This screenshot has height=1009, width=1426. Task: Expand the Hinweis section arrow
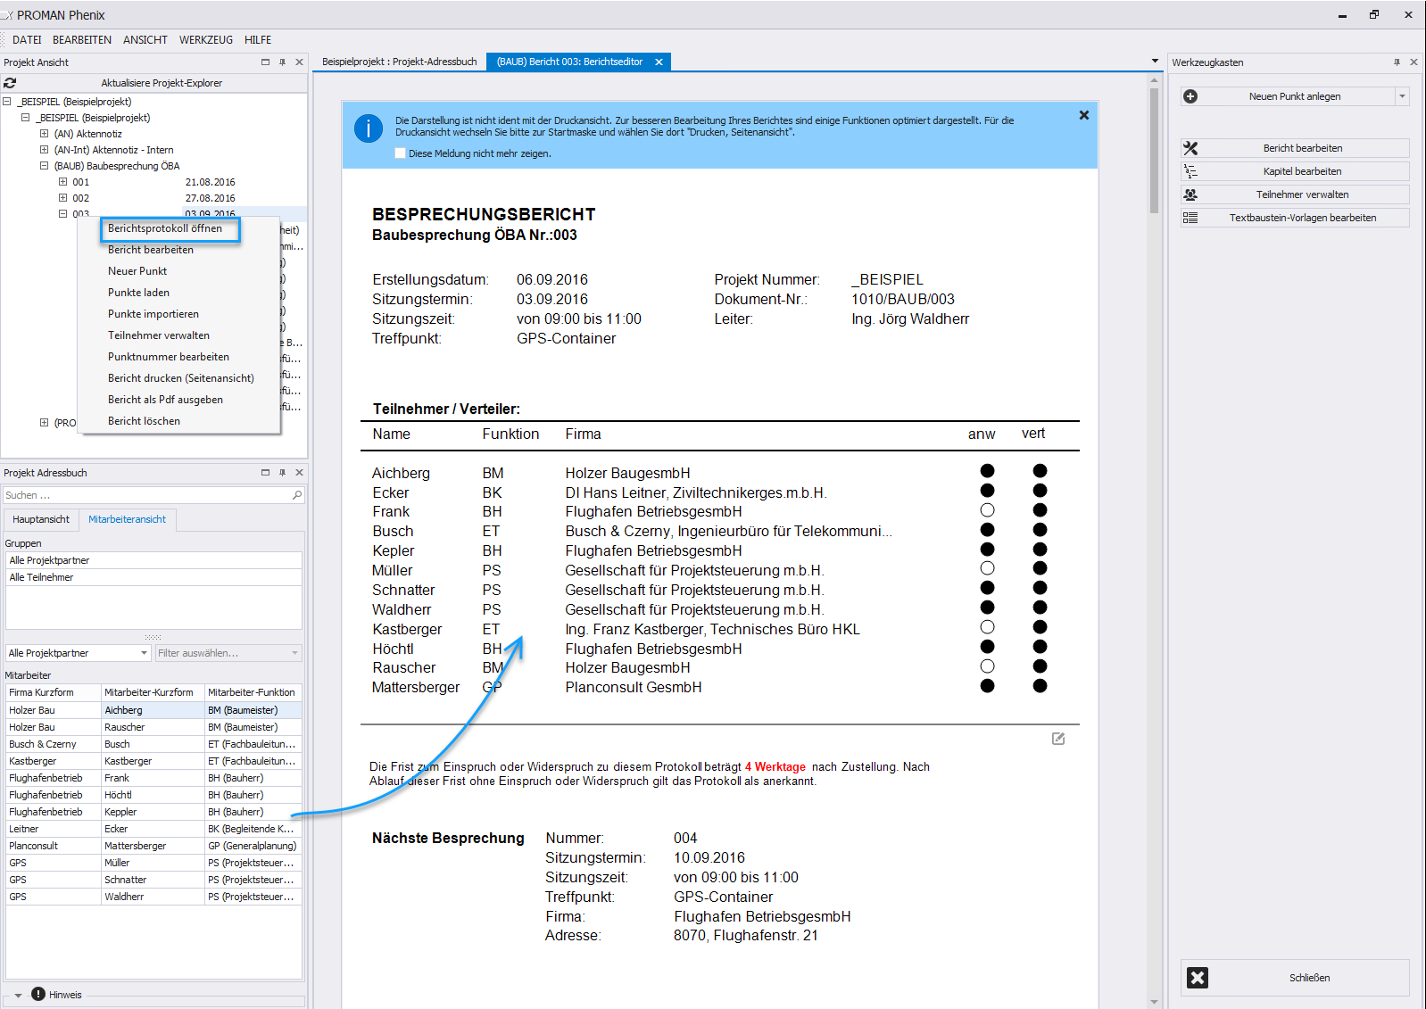(x=18, y=995)
